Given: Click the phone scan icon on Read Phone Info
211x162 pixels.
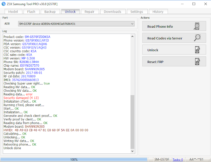Looking at the screenshot, I should (197, 26).
